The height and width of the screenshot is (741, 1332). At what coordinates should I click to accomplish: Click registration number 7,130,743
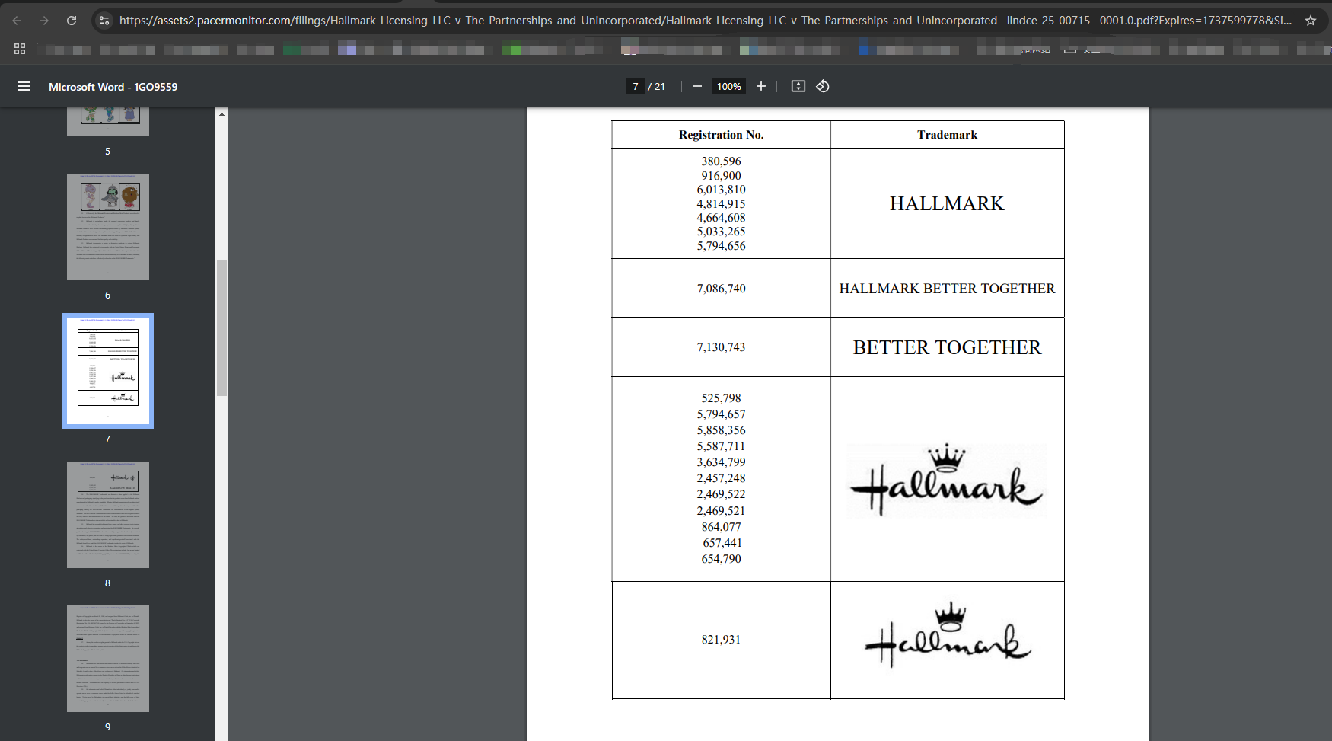pyautogui.click(x=721, y=347)
